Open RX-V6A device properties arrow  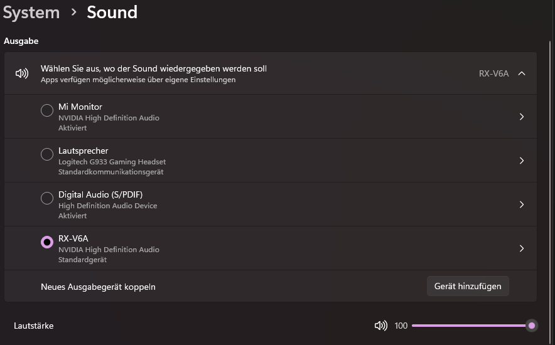522,248
